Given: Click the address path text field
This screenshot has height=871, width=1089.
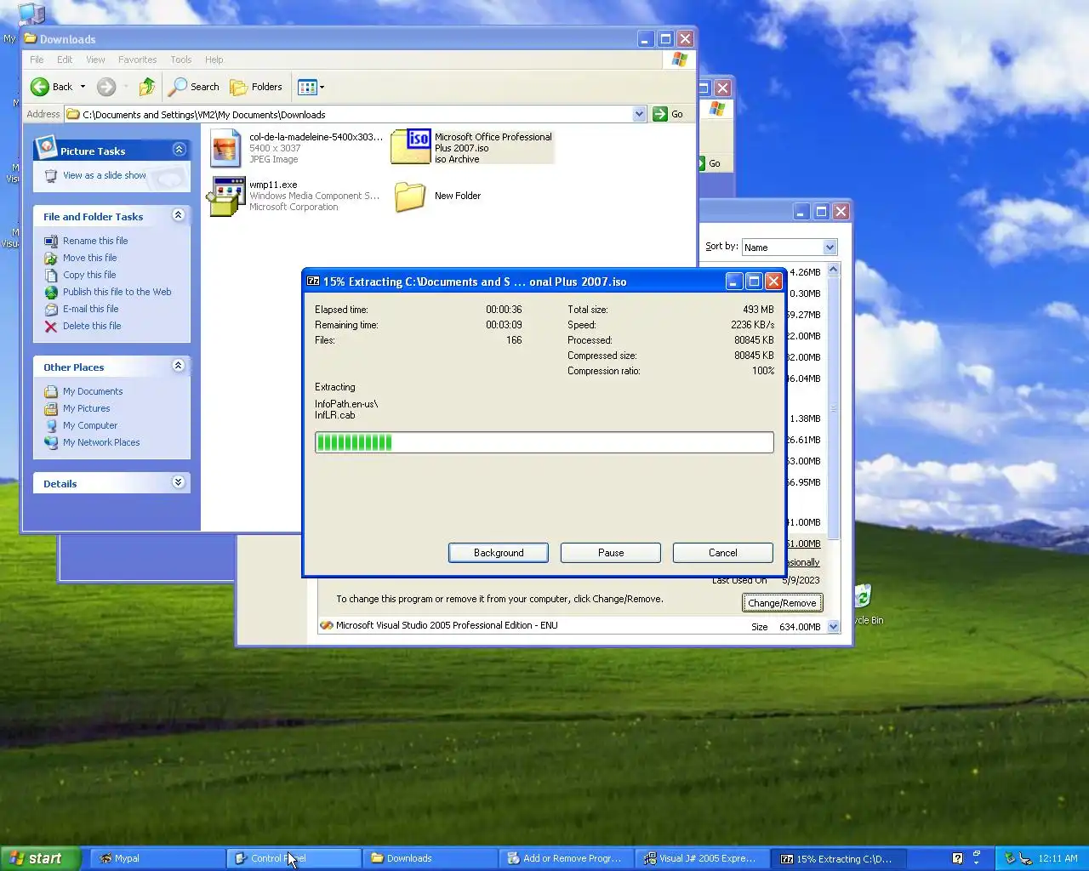Looking at the screenshot, I should (x=349, y=114).
